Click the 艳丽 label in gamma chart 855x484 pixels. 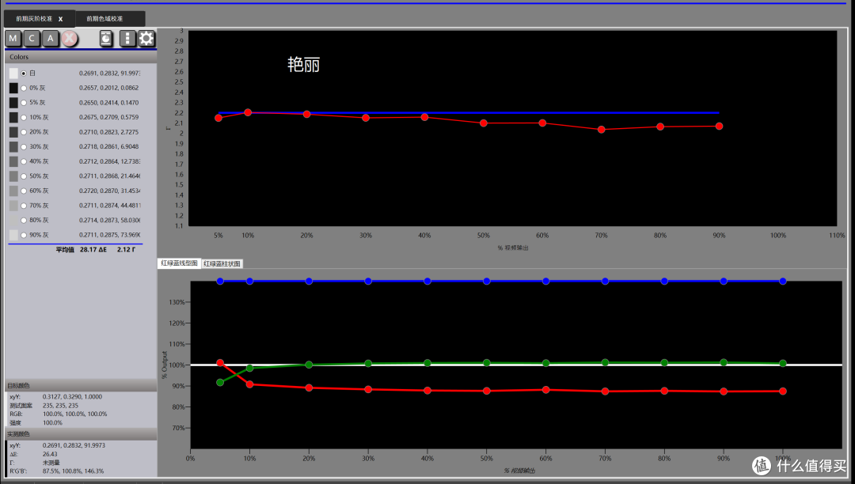[304, 65]
